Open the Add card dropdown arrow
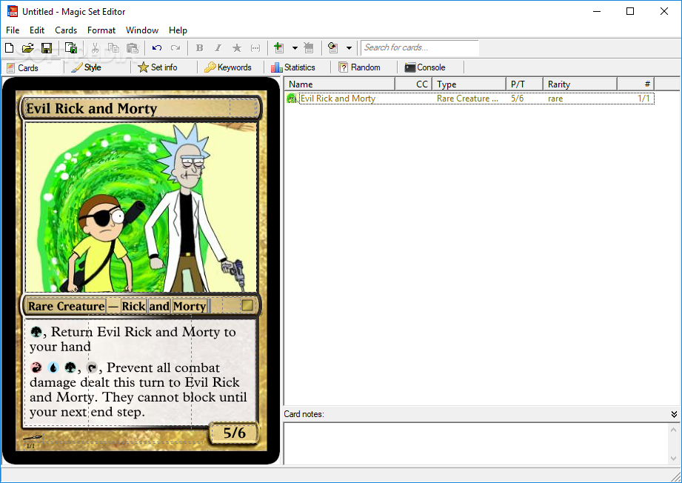The width and height of the screenshot is (682, 483). coord(295,48)
